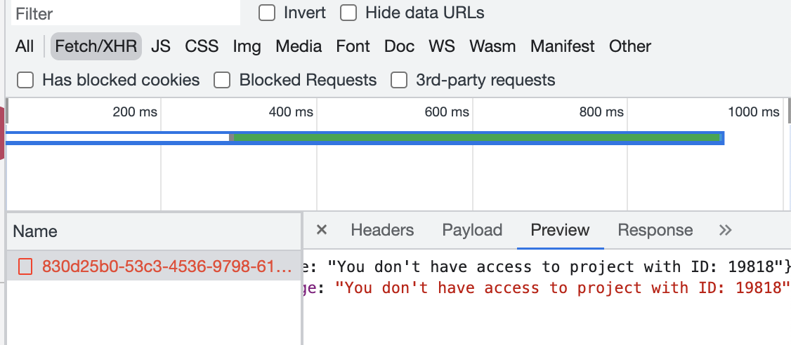Filter requests by Manifest
This screenshot has width=791, height=345.
click(563, 46)
